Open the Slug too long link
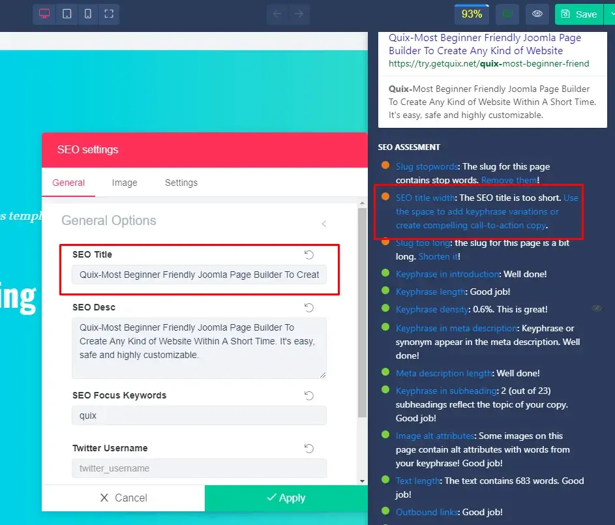The height and width of the screenshot is (525, 615). [x=423, y=243]
